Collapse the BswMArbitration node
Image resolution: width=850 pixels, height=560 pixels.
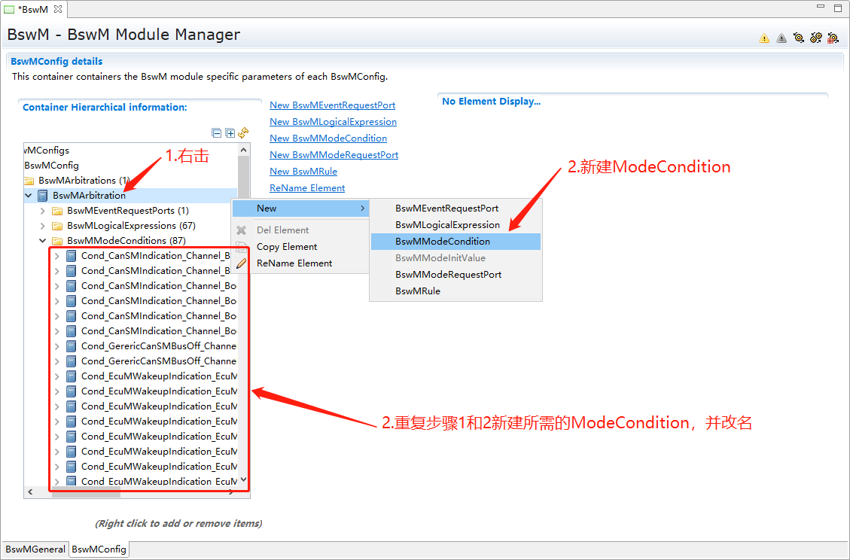pyautogui.click(x=29, y=196)
